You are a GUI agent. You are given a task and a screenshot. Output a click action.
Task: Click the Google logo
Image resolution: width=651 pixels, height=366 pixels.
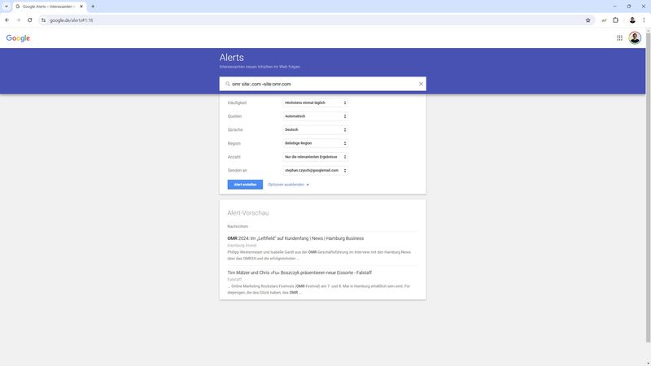[18, 38]
